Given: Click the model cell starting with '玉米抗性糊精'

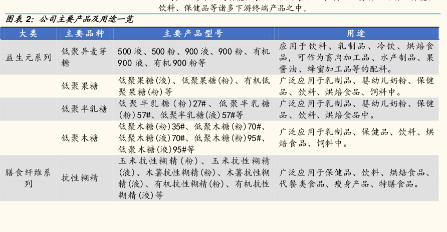Looking at the screenshot, I should coord(193,178).
